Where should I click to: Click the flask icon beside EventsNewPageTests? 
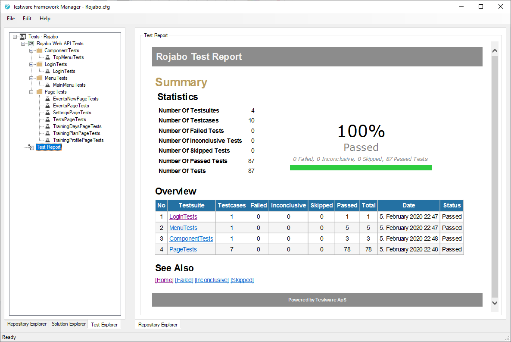point(47,99)
